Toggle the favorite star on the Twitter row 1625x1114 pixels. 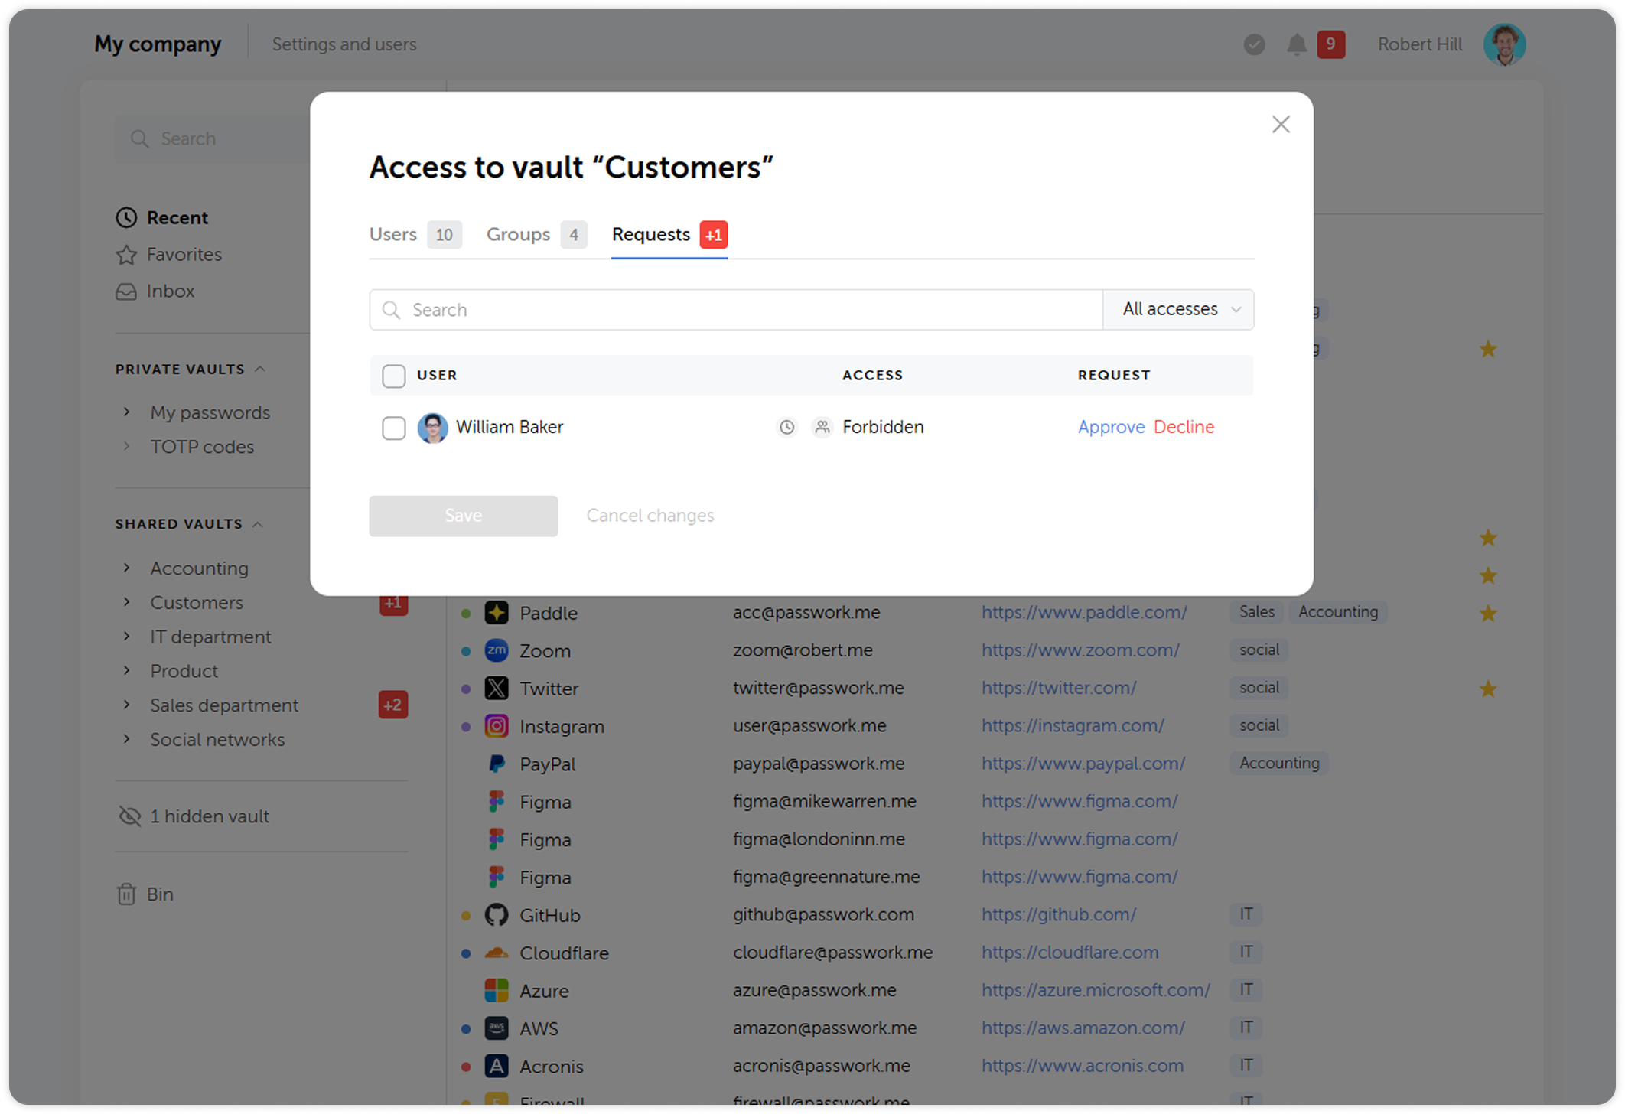tap(1487, 687)
